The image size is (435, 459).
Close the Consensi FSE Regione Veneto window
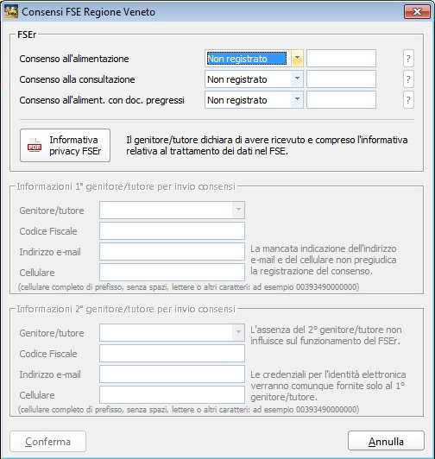(417, 12)
